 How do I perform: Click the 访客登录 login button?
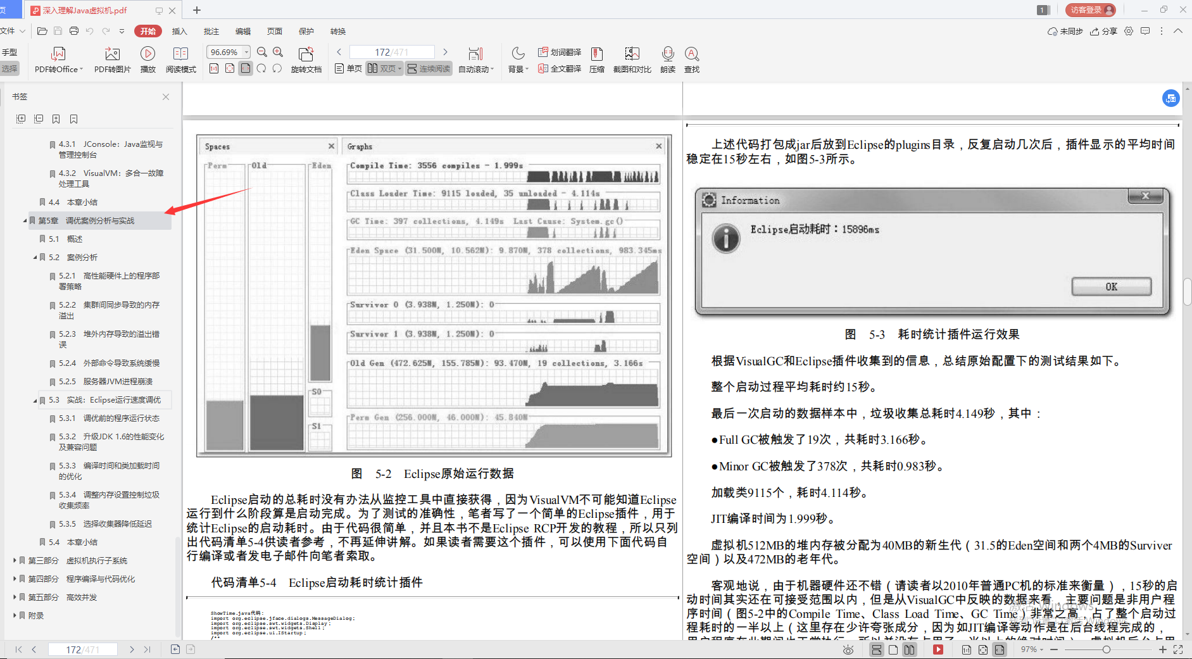coord(1090,9)
